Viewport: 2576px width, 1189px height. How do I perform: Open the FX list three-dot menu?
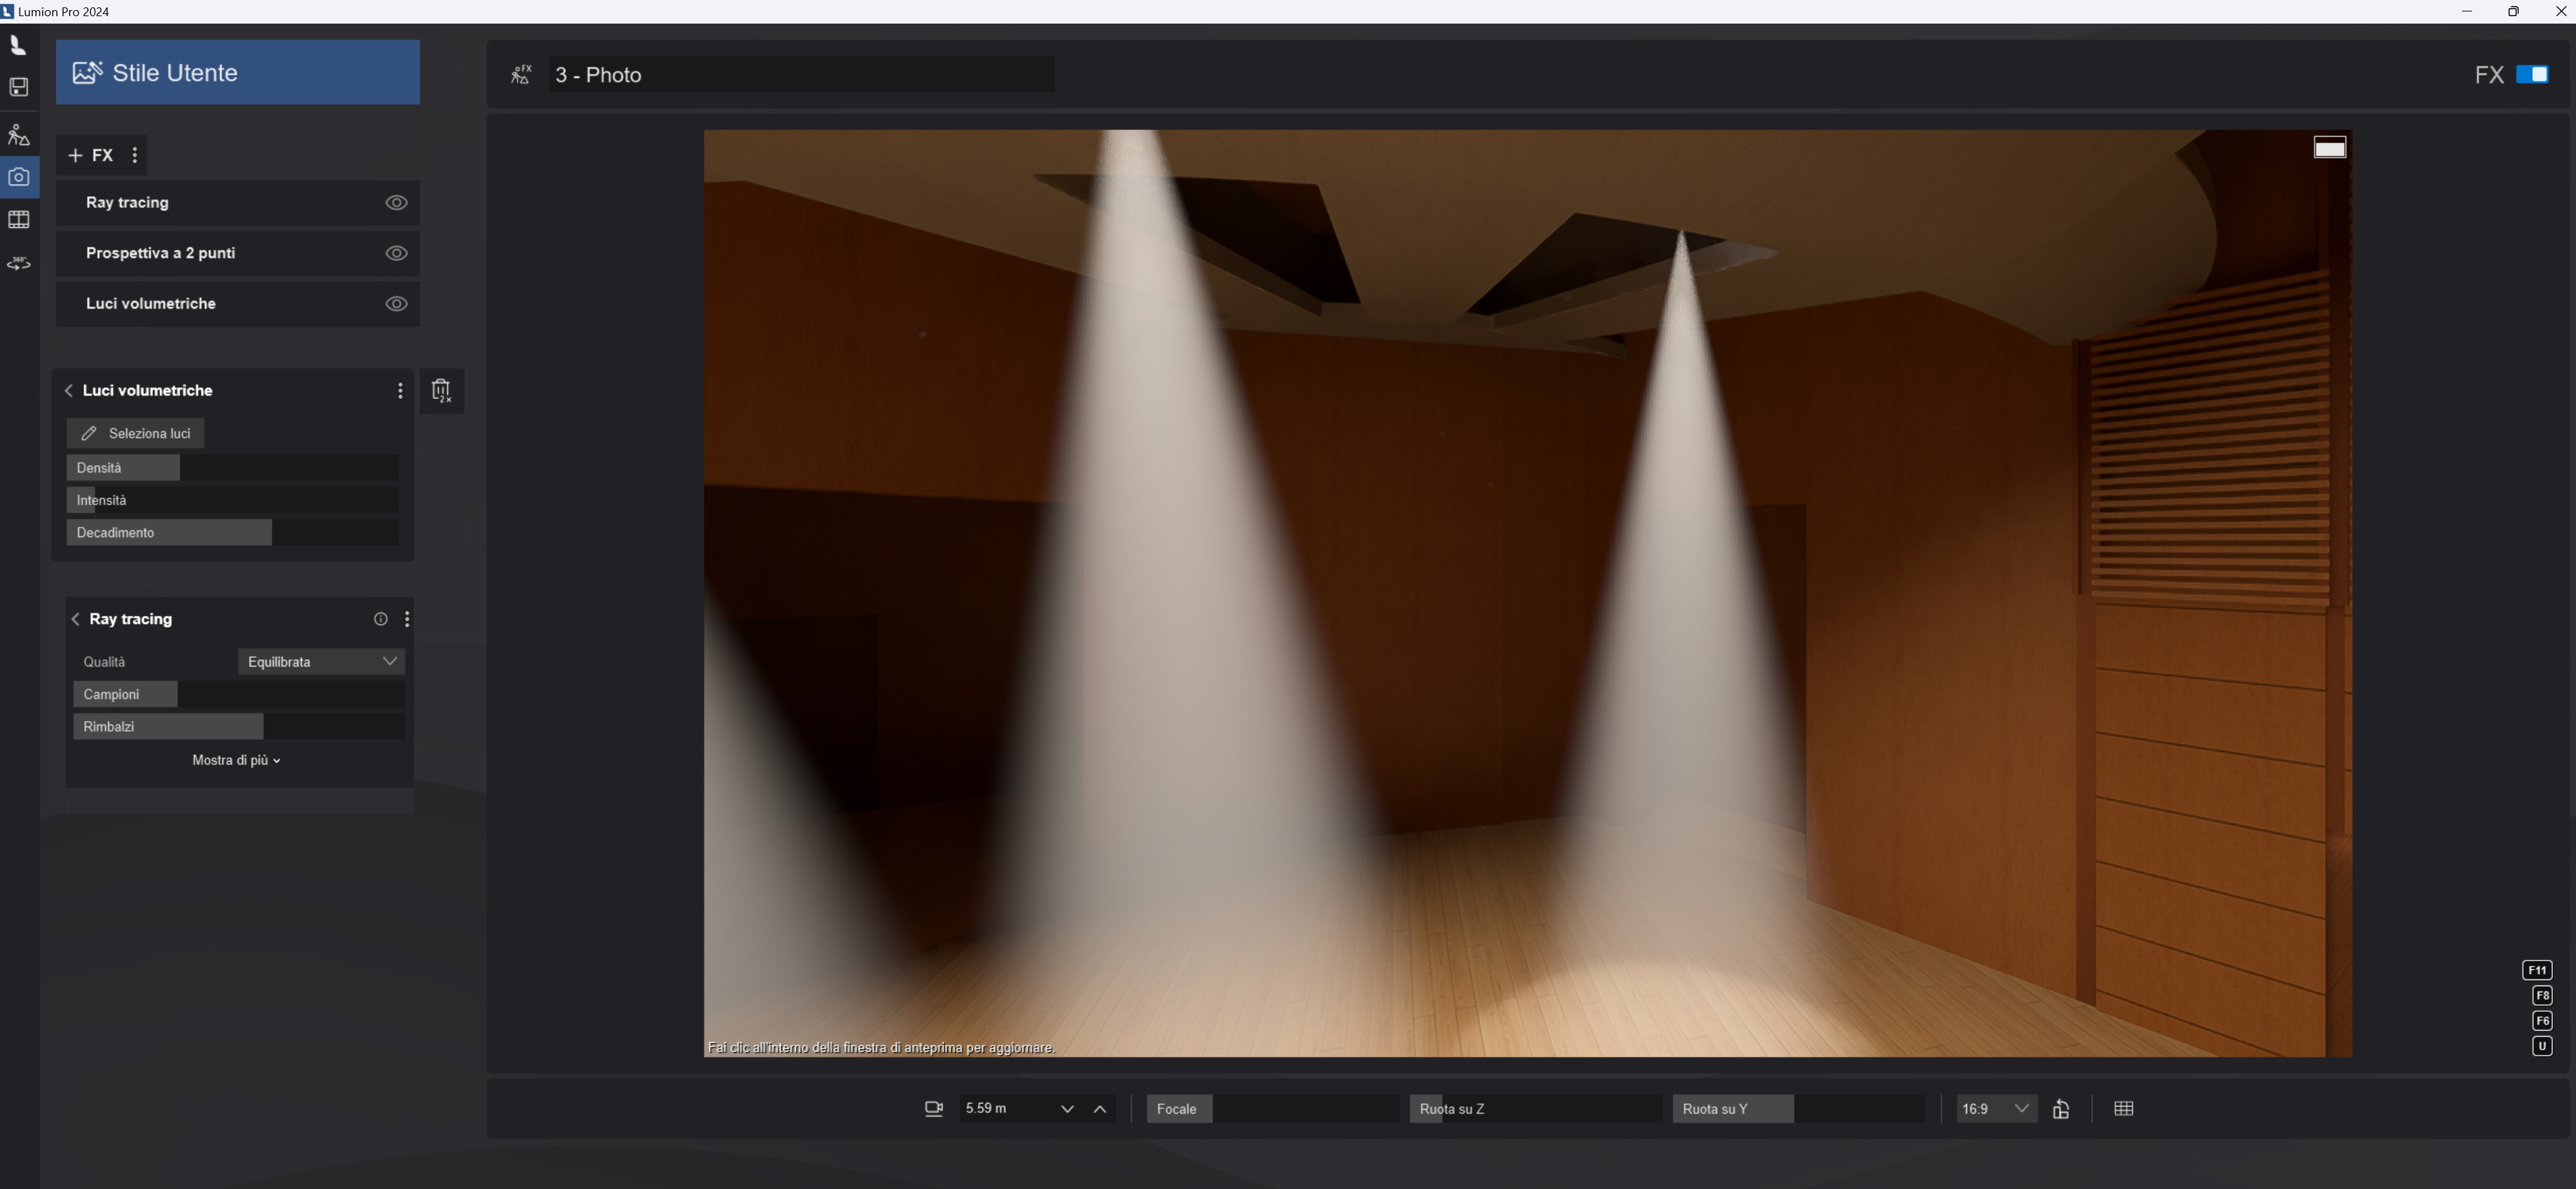pos(135,155)
